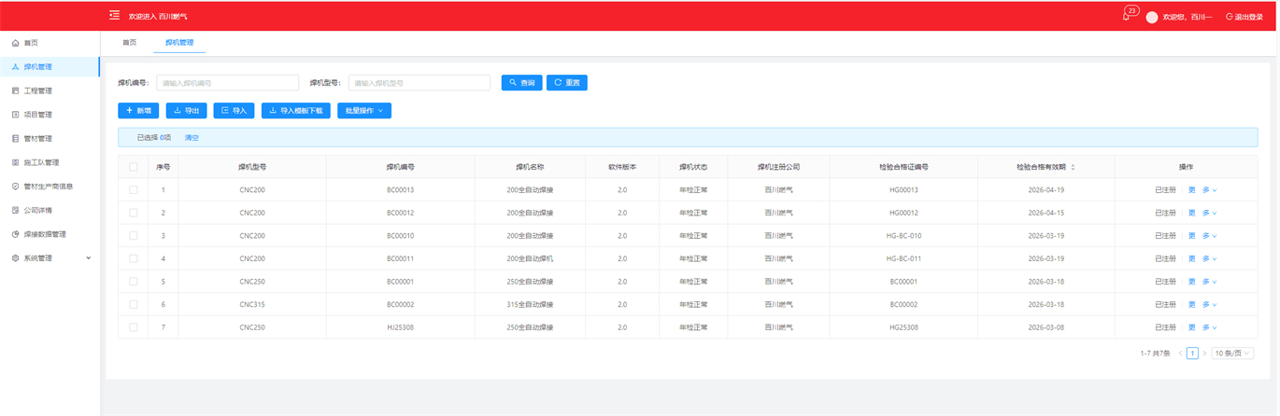
Task: Click the date 2026-04-19
Action: [x=1046, y=189]
